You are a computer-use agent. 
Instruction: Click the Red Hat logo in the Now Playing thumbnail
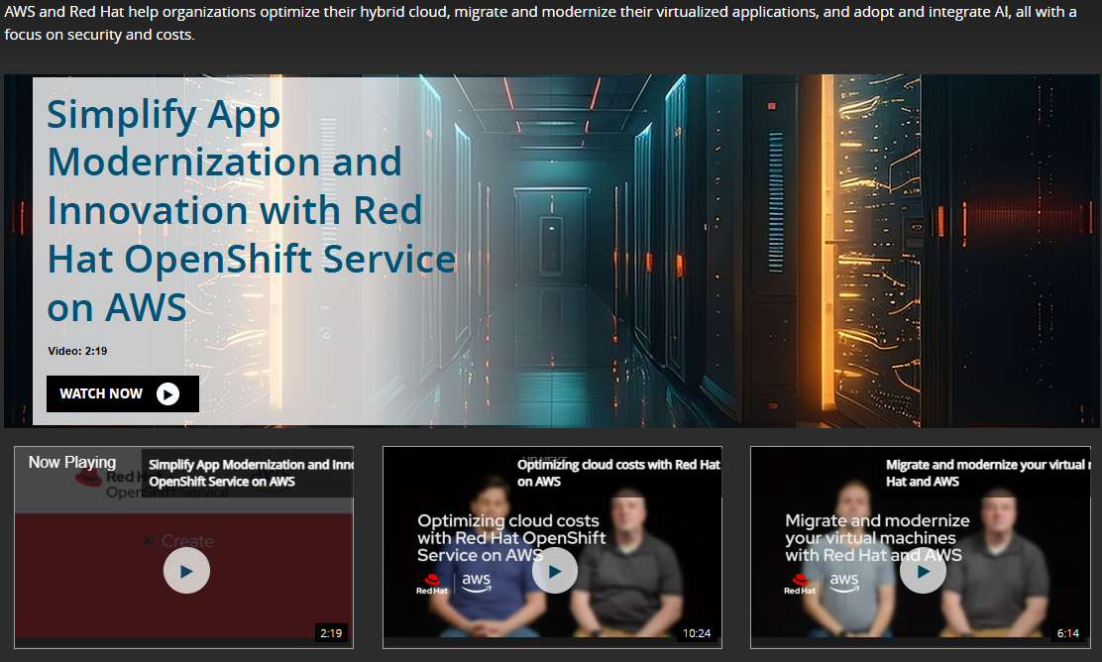90,481
